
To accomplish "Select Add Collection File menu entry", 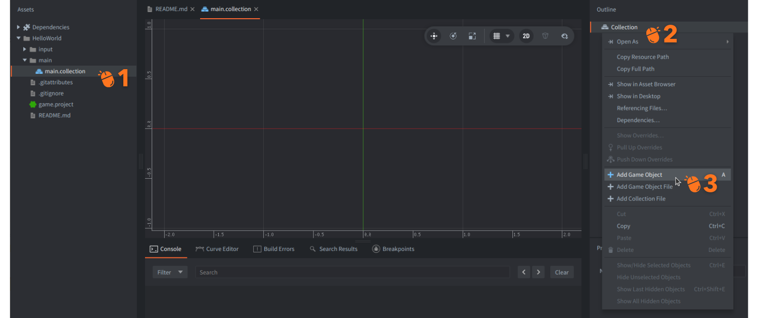I will click(641, 199).
